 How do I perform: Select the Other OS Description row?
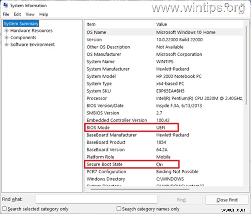[164, 47]
